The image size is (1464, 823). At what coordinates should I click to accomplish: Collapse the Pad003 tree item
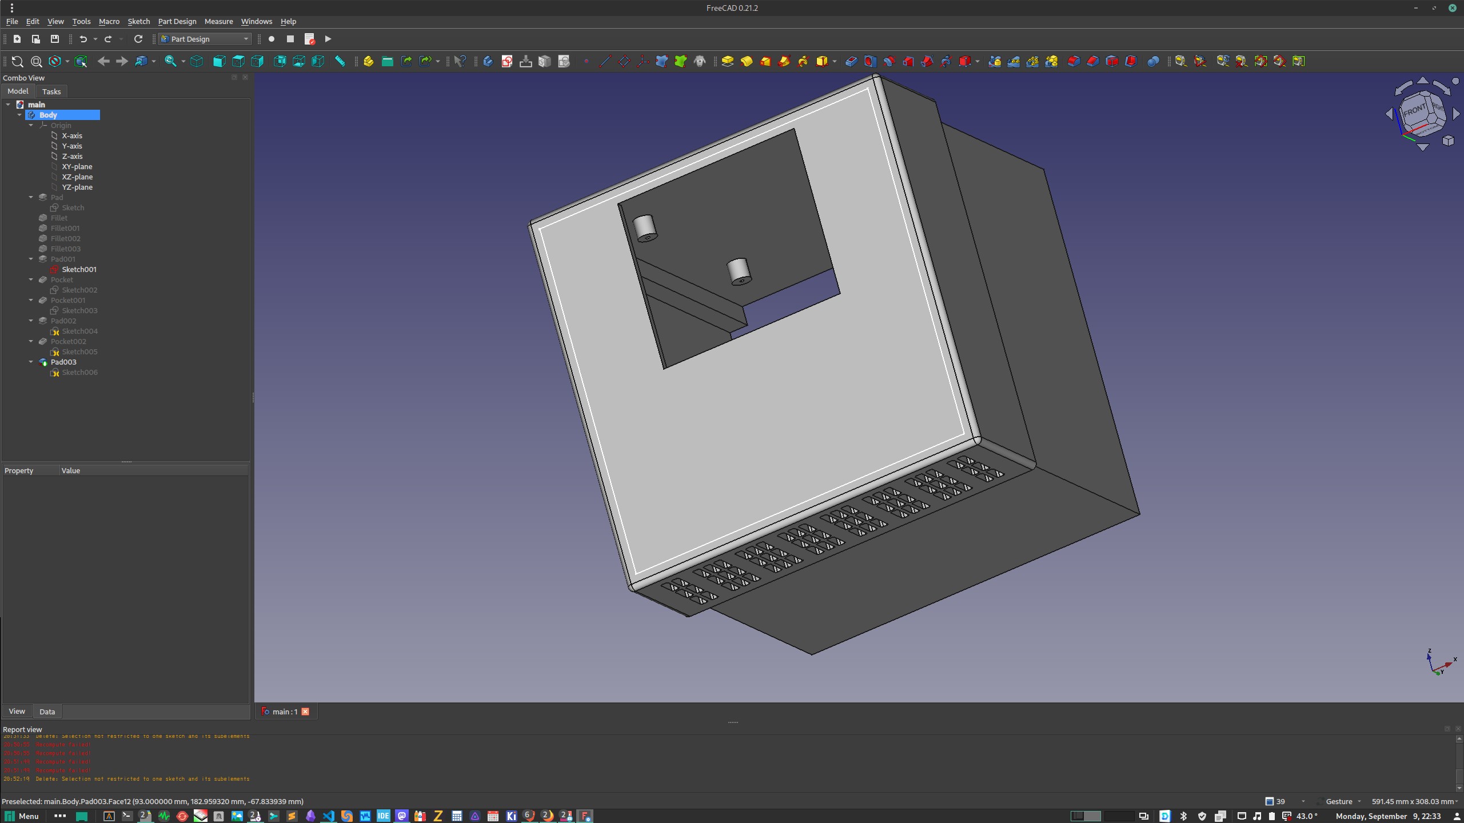pyautogui.click(x=31, y=362)
